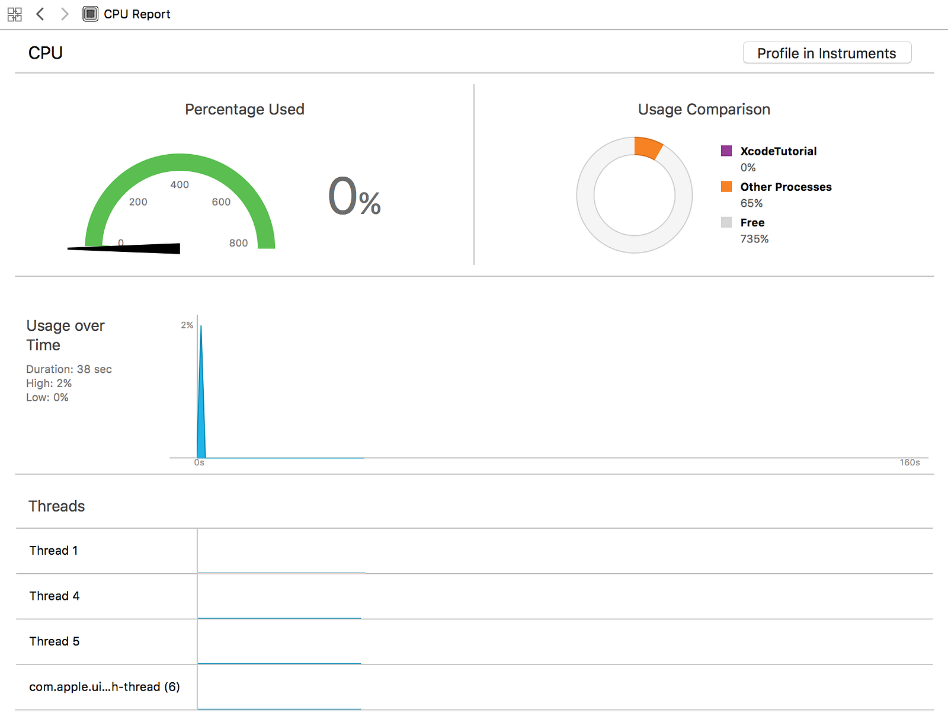This screenshot has height=719, width=948.
Task: Open the related items grid icon
Action: pyautogui.click(x=15, y=14)
